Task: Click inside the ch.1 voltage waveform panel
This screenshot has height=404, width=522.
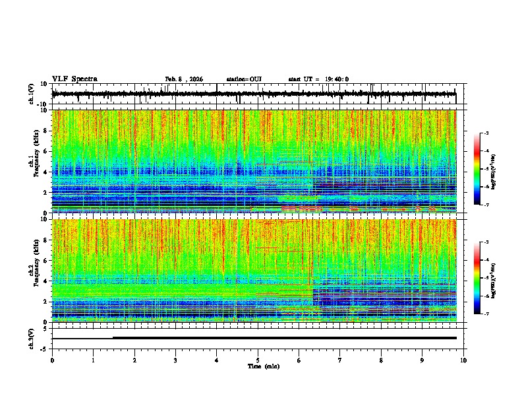Action: (x=259, y=94)
